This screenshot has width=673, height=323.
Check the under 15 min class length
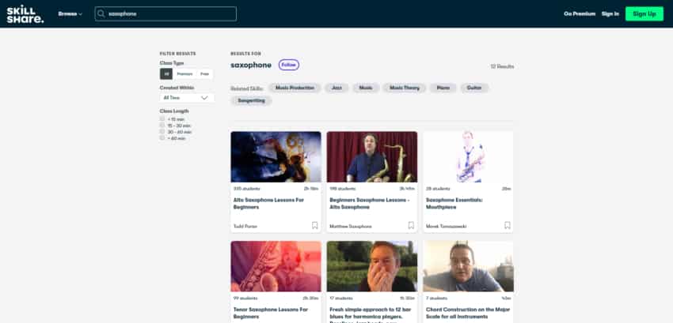pos(162,119)
